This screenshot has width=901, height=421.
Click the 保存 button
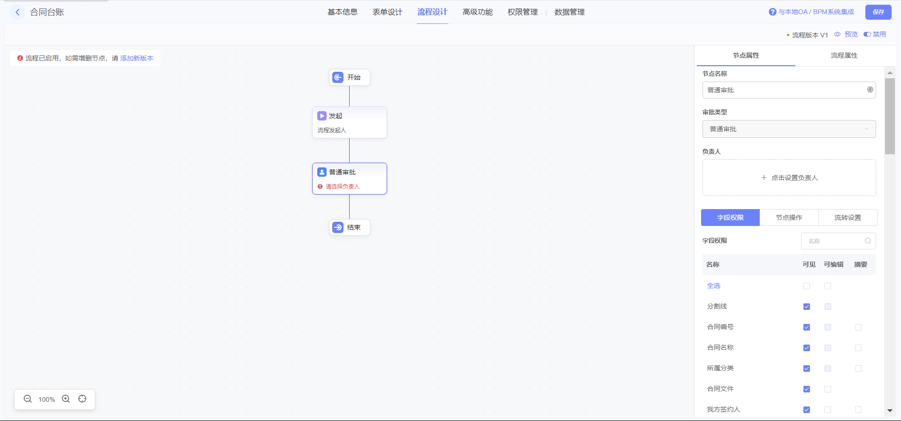878,12
